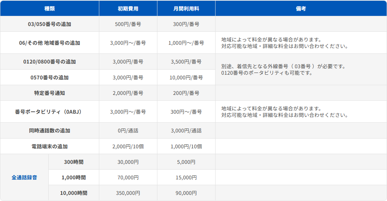The image size is (387, 201).
Task: Click the 種類 column header
Action: (49, 8)
